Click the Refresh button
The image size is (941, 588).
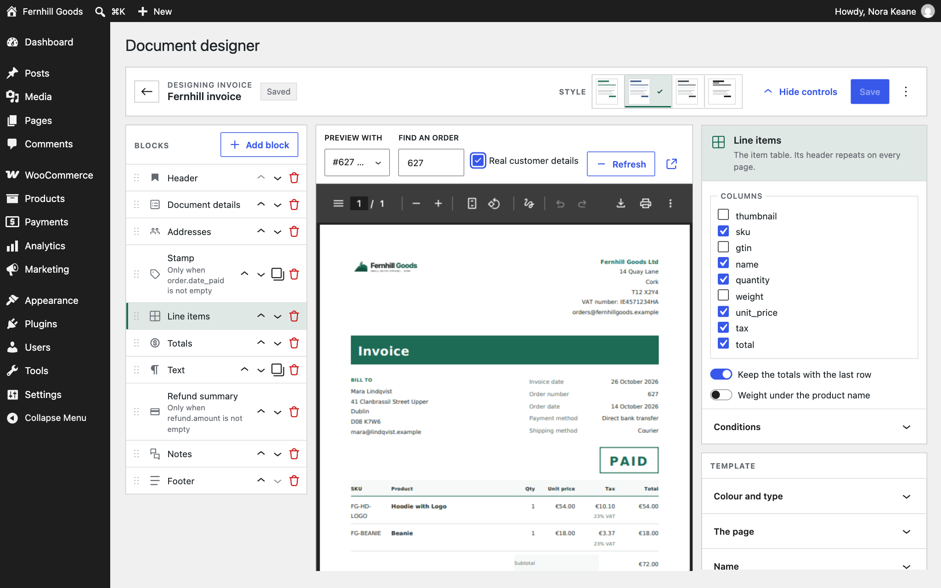point(621,164)
